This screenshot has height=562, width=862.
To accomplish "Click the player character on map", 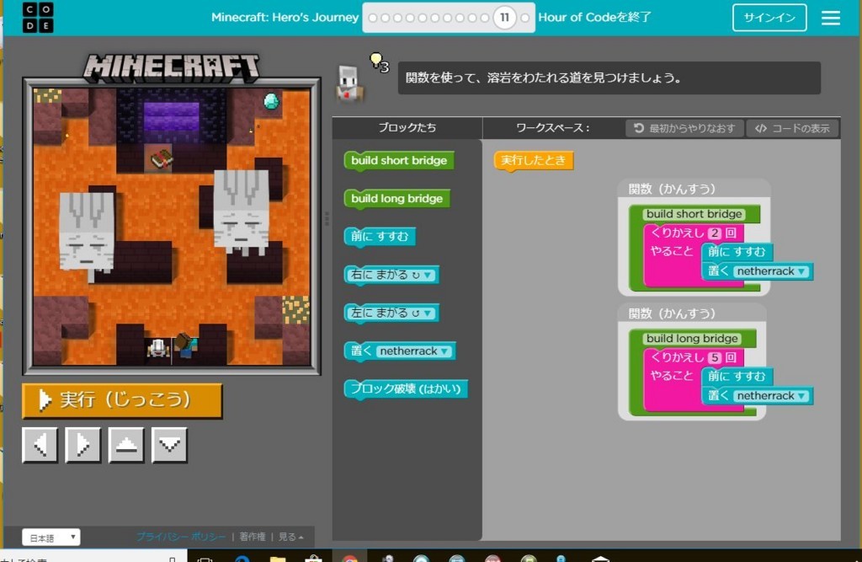I will tap(186, 345).
